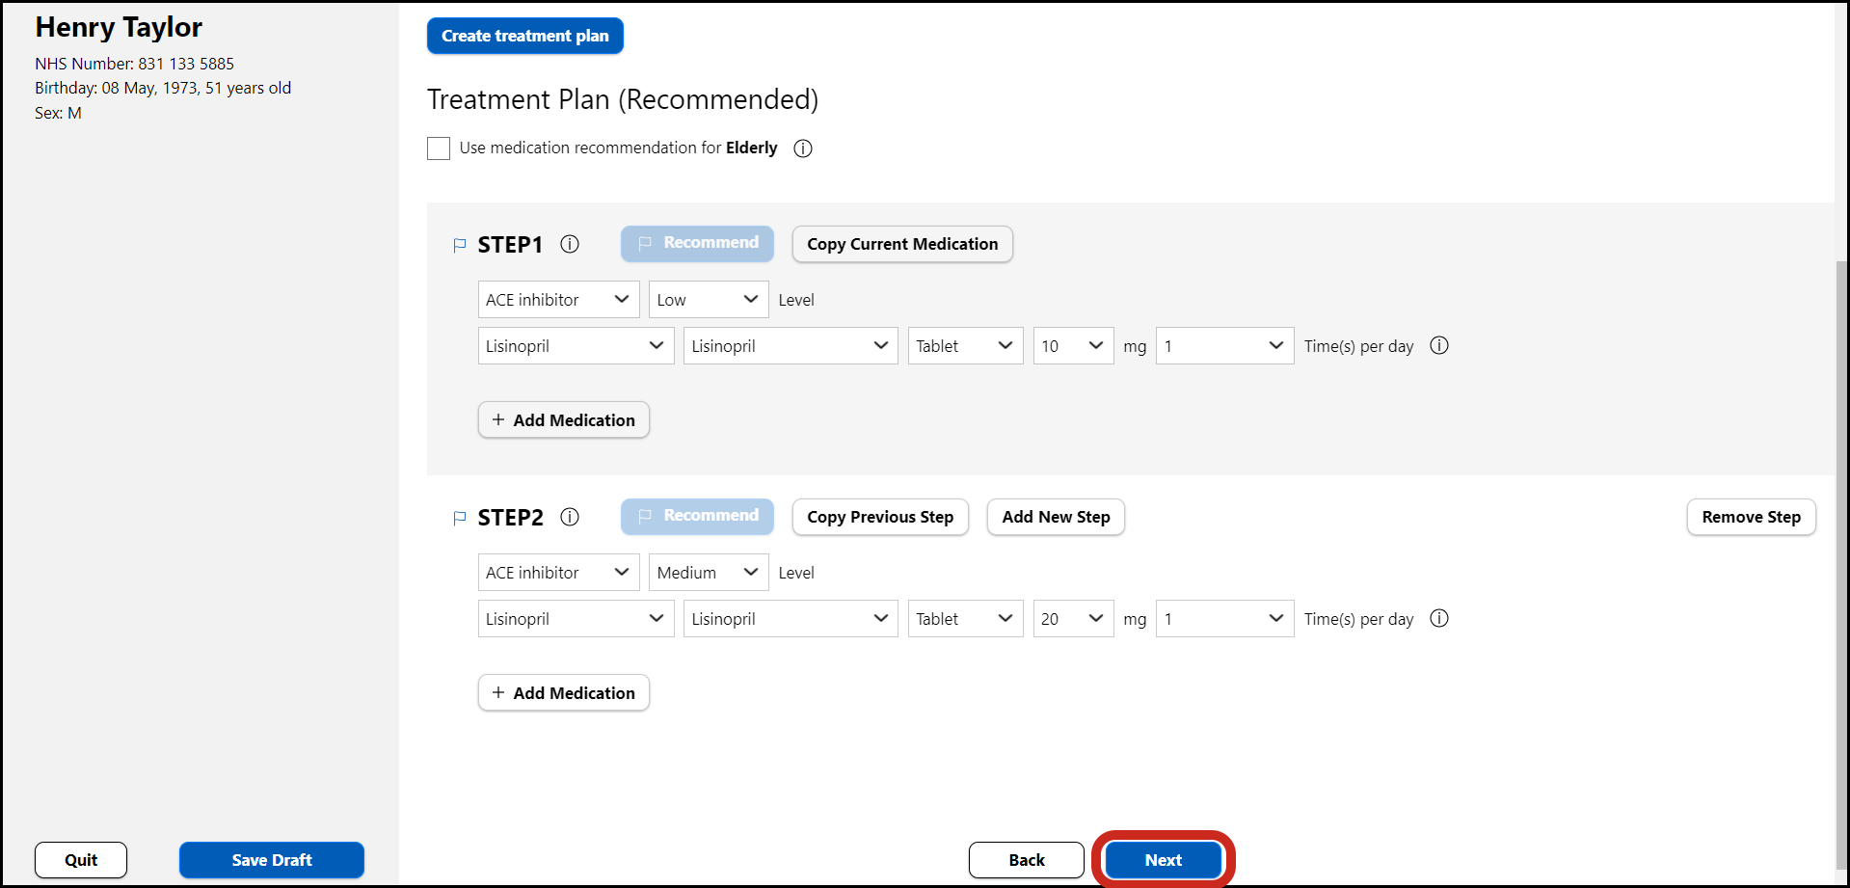The image size is (1850, 888).
Task: Expand STEP2 Medium level dropdown
Action: [708, 573]
